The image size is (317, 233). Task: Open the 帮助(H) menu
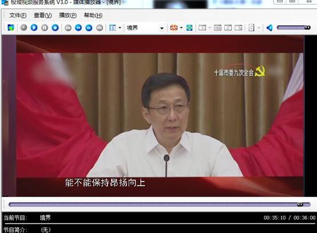pyautogui.click(x=93, y=15)
